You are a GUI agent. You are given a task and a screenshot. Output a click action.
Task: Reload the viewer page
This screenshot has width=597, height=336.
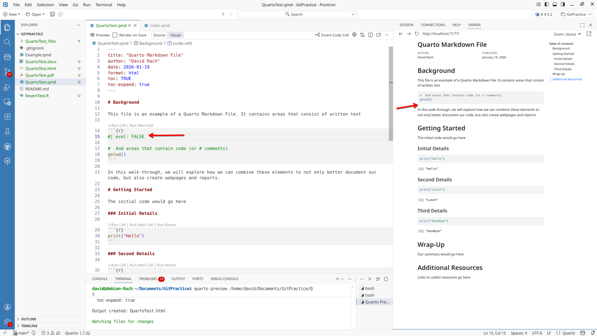click(417, 34)
